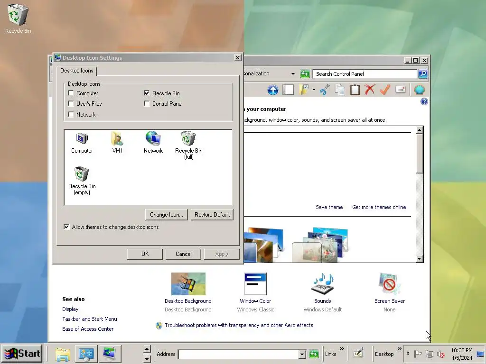Image resolution: width=486 pixels, height=364 pixels.
Task: Click the green refresh button beside the address dropdown
Action: tap(305, 73)
